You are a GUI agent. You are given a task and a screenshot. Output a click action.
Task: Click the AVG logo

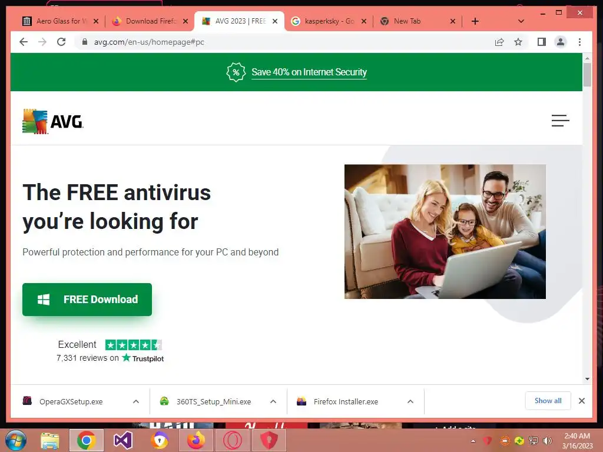52,121
